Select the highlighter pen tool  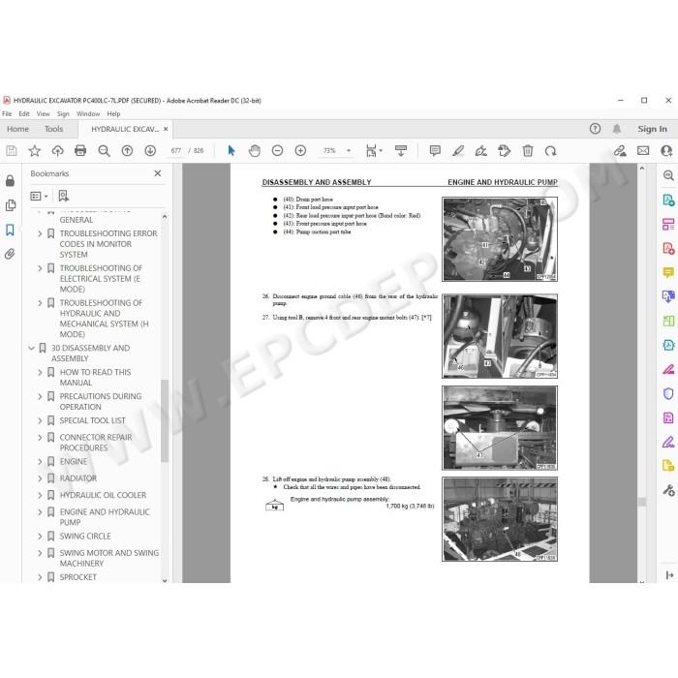click(x=458, y=150)
